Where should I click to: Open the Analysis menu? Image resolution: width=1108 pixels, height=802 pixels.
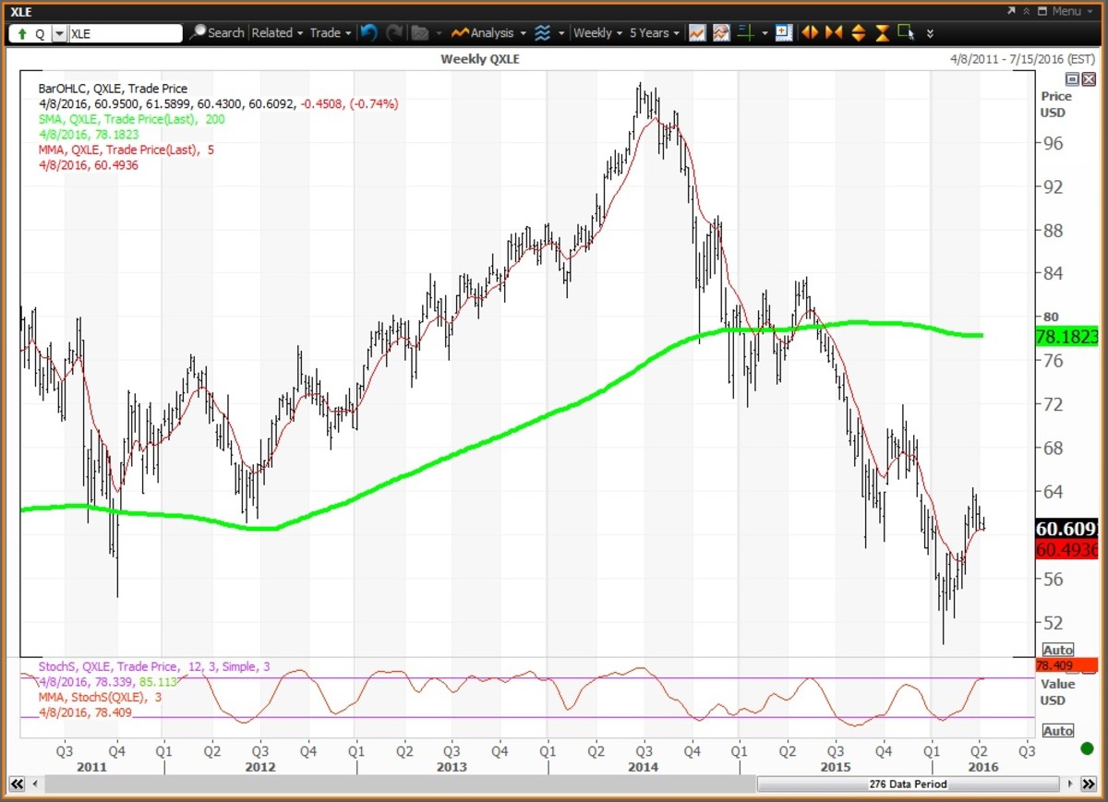point(488,32)
